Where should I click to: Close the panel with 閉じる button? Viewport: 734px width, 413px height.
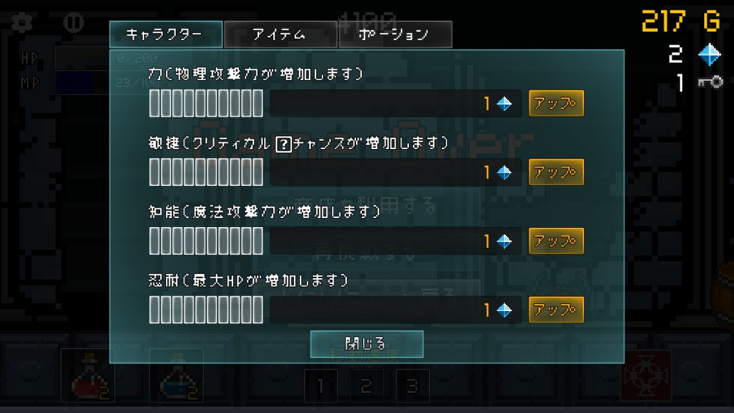coord(366,344)
